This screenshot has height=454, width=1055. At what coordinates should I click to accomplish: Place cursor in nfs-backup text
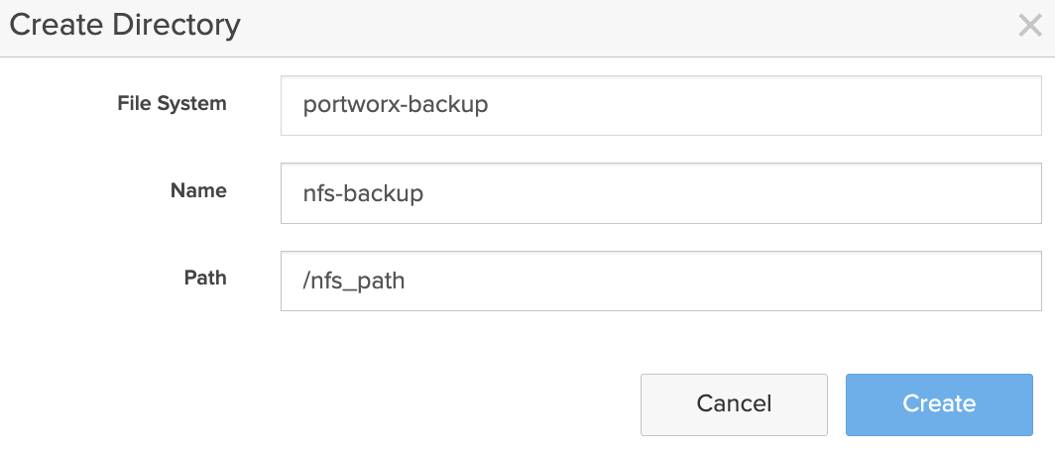click(364, 193)
